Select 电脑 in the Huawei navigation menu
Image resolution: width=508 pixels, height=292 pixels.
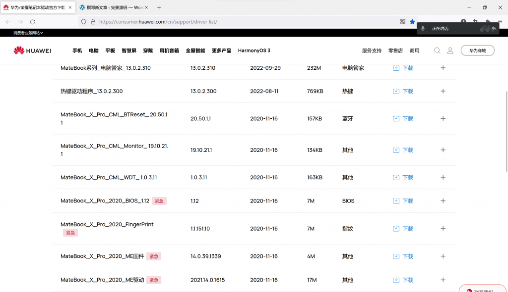93,50
